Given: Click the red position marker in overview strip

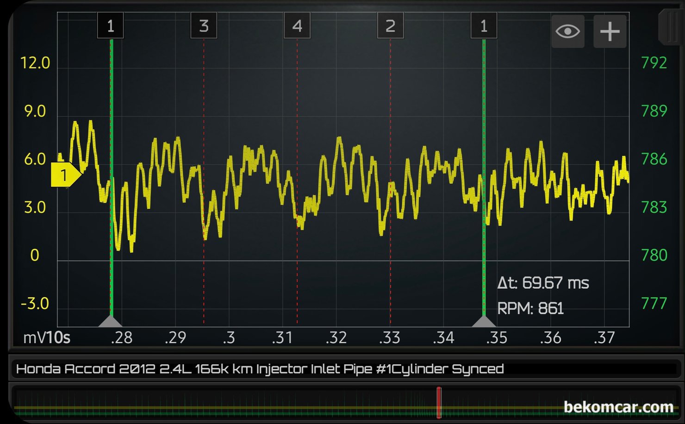Looking at the screenshot, I should [x=439, y=402].
